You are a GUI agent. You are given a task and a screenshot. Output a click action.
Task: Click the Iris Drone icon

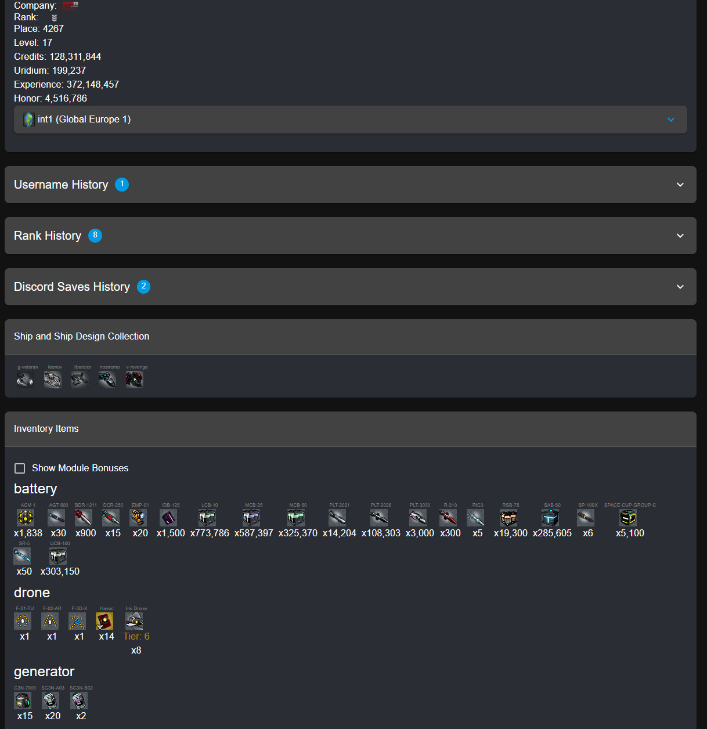pyautogui.click(x=134, y=621)
